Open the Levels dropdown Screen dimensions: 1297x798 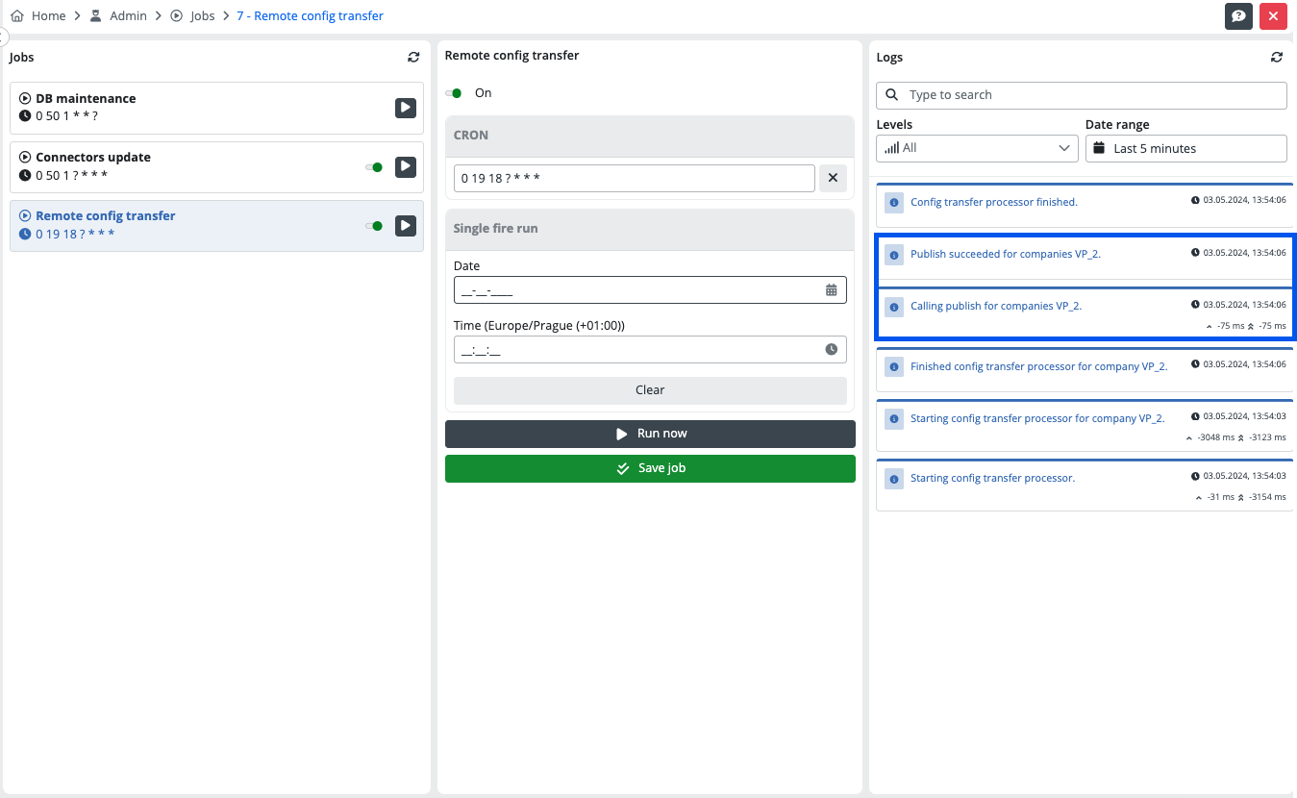pyautogui.click(x=976, y=148)
